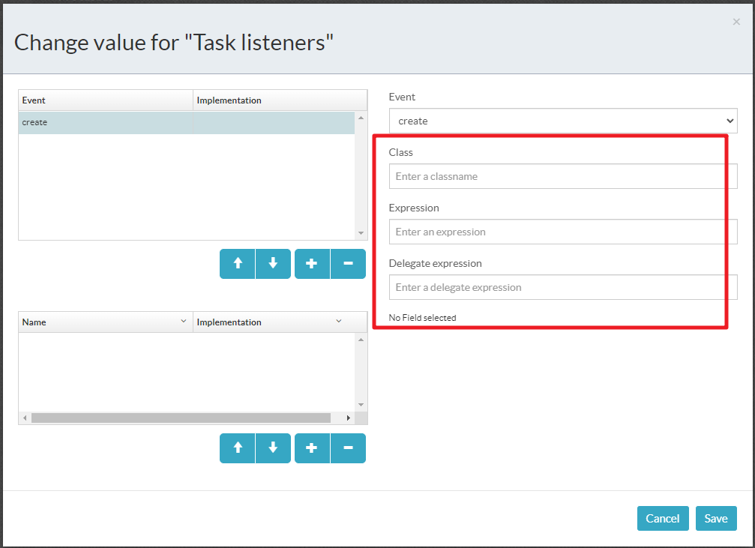This screenshot has height=548, width=755.
Task: Move field up in fields list
Action: [x=238, y=448]
